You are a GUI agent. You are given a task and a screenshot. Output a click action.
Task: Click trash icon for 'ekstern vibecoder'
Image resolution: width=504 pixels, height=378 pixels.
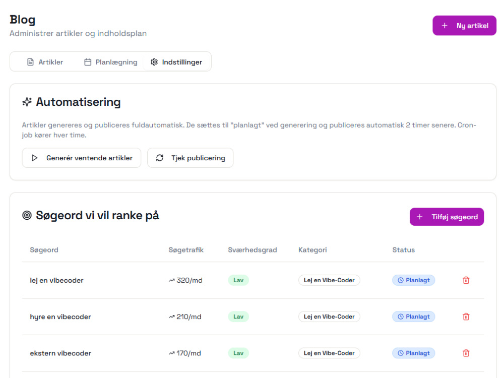point(466,353)
